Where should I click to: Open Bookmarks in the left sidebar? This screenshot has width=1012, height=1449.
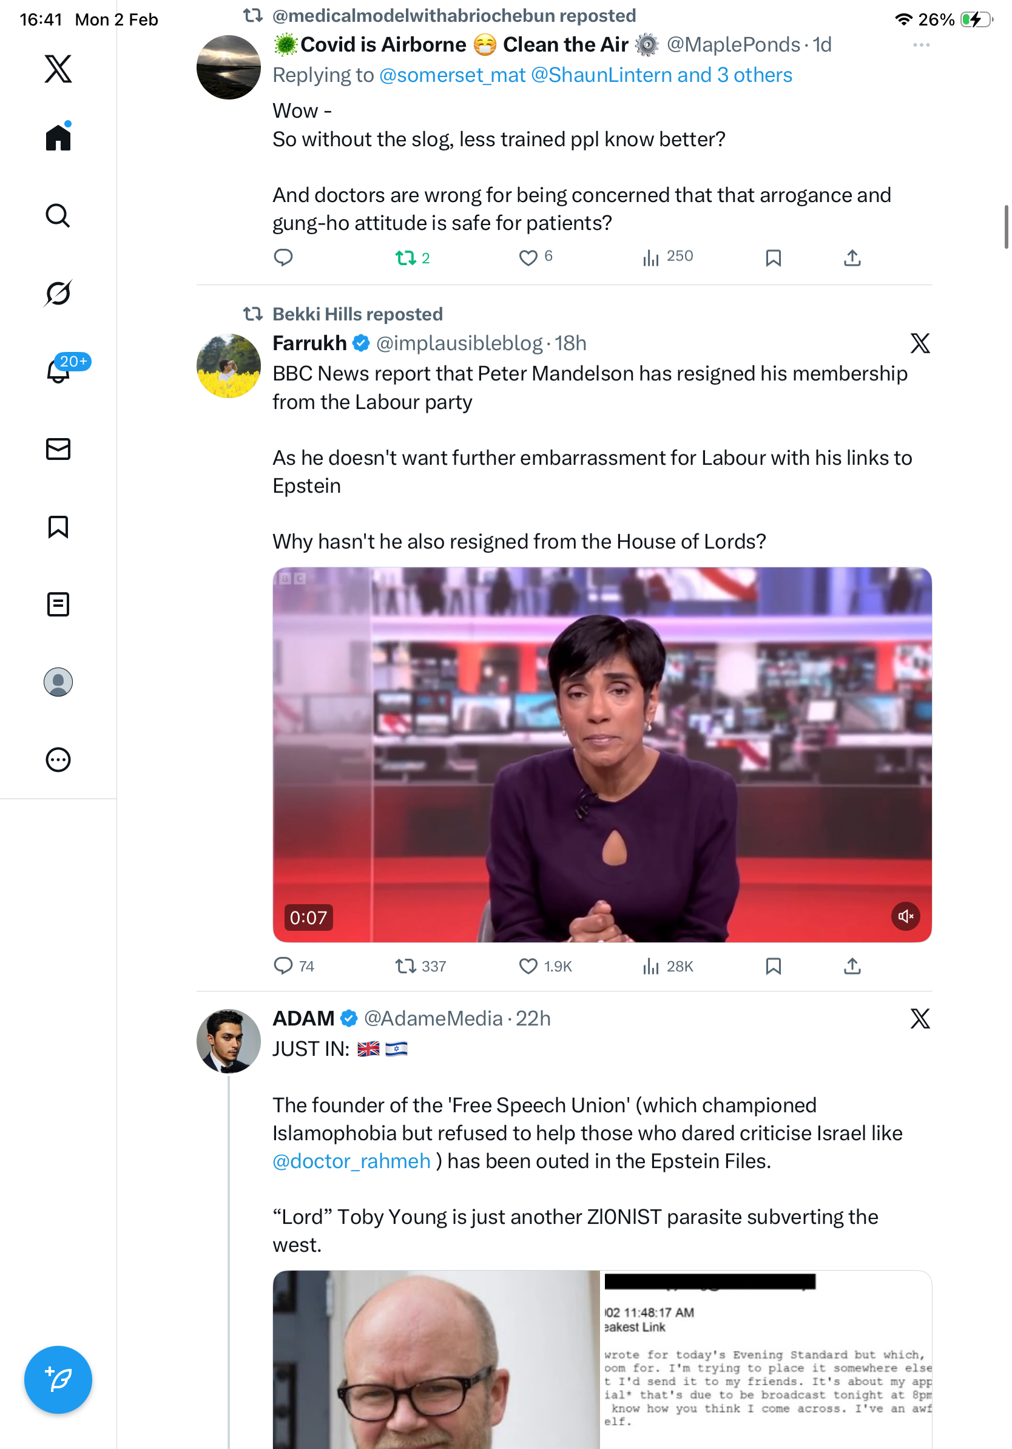click(x=58, y=526)
